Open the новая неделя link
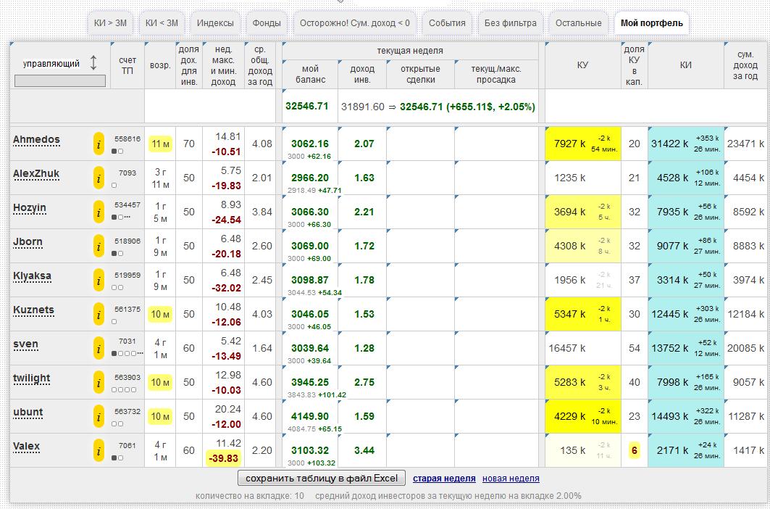Image resolution: width=770 pixels, height=509 pixels. point(511,479)
